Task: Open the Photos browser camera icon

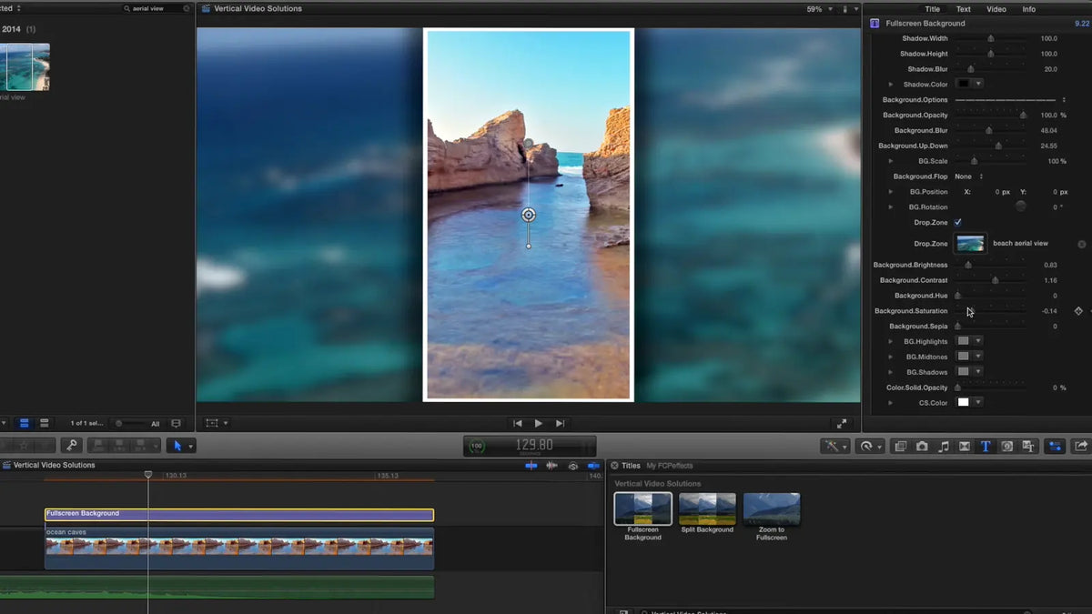Action: (x=922, y=446)
